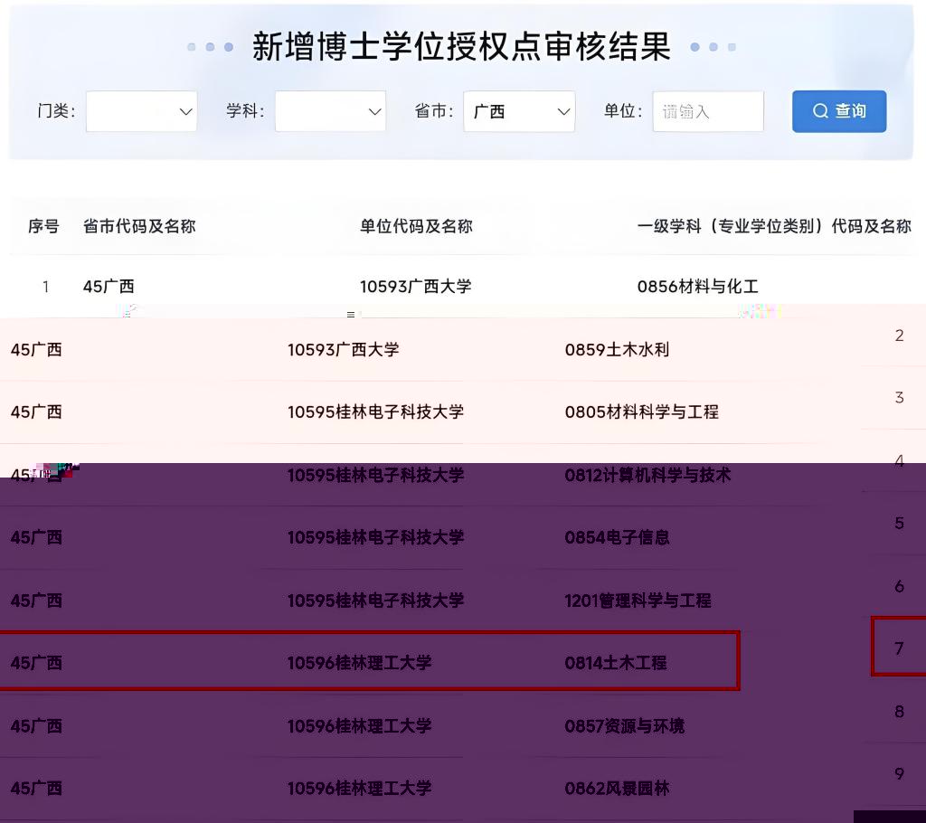Click row number 3 in the table
The width and height of the screenshot is (926, 823).
[899, 398]
